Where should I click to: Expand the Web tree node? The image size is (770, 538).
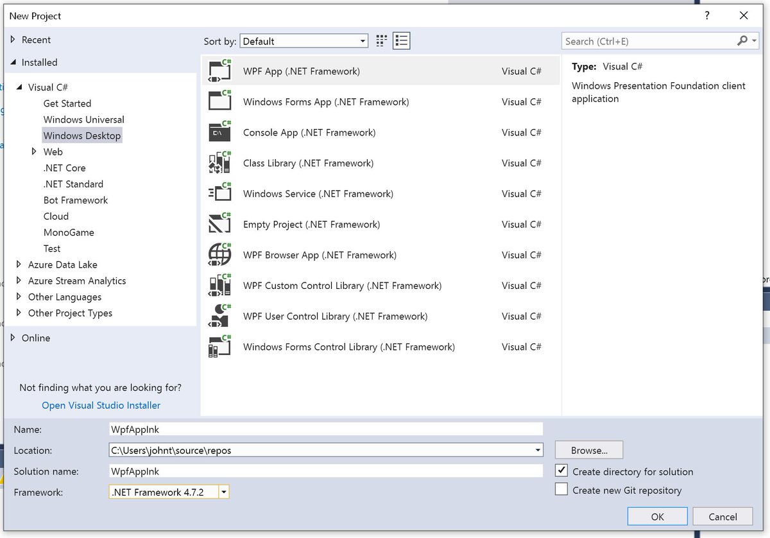coord(34,152)
